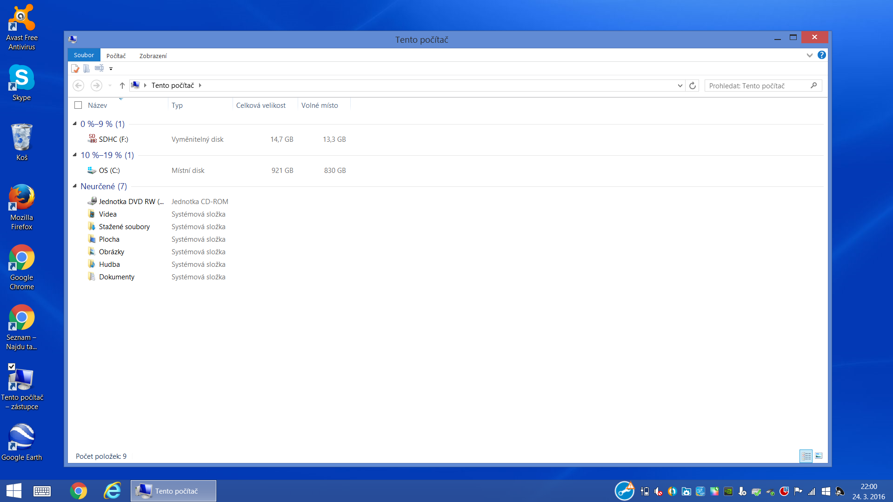Click the Rename quick access icon

point(99,68)
